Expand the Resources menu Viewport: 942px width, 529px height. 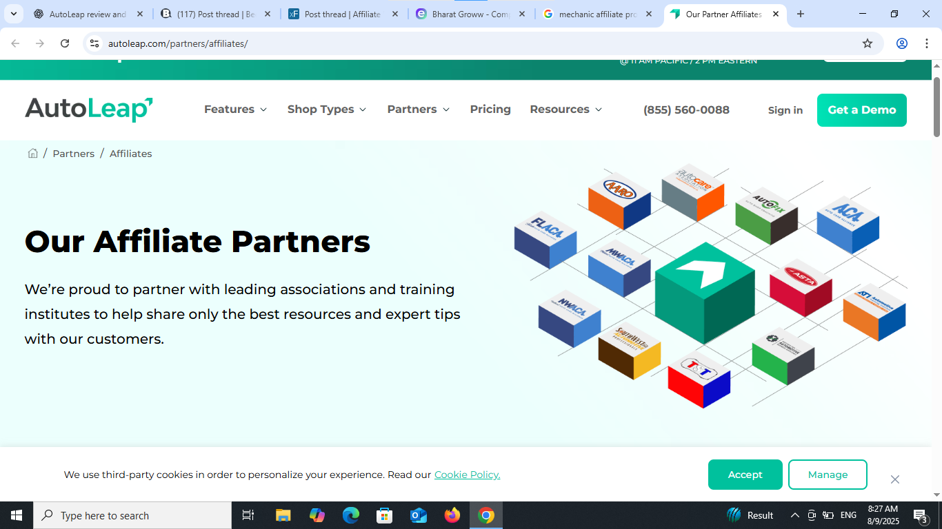566,110
